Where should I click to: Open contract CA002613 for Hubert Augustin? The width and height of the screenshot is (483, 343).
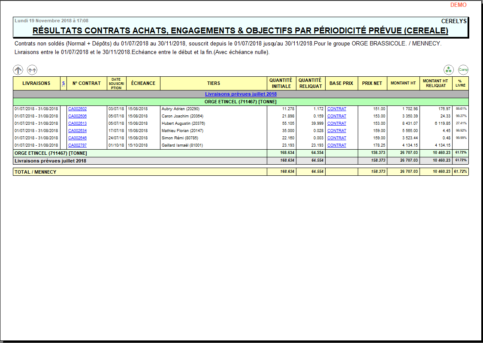pyautogui.click(x=77, y=123)
